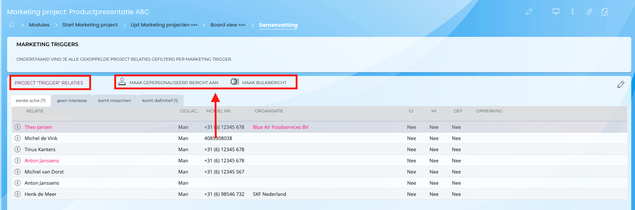The height and width of the screenshot is (210, 635).
Task: Expand Lijst Marketing projecten dots menu
Action: [194, 25]
